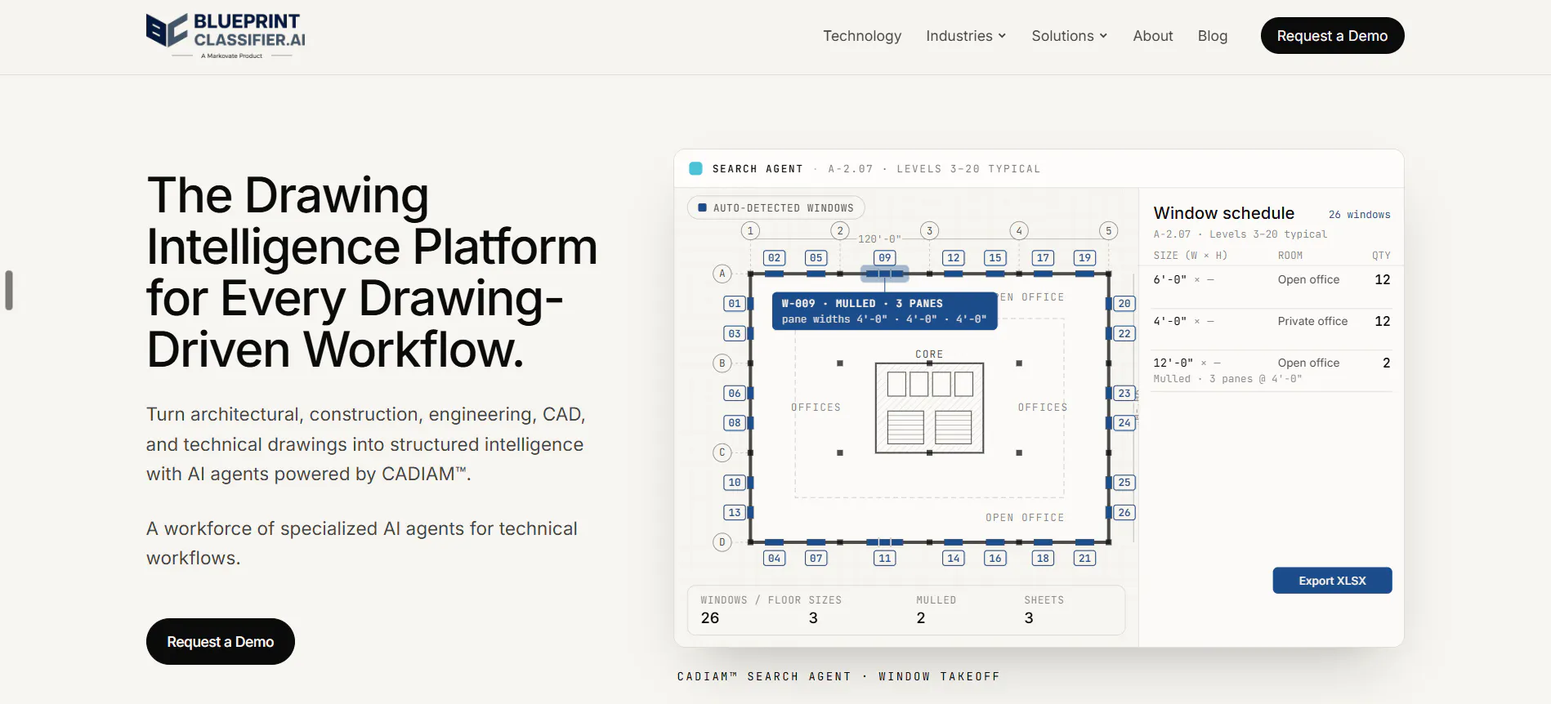Viewport: 1551px width, 704px height.
Task: Click window tag 26 on the plan
Action: click(1124, 513)
